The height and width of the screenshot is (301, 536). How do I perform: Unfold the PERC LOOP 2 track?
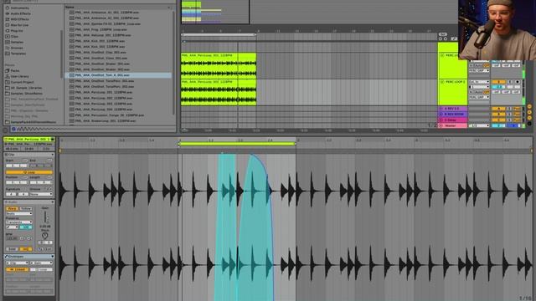442,82
